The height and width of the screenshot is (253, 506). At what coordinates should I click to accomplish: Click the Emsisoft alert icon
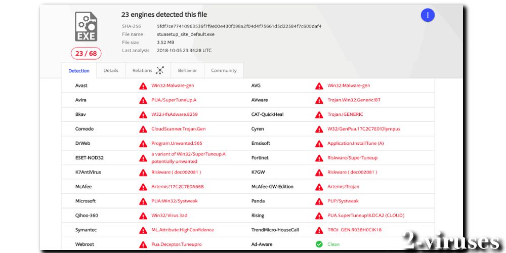(x=319, y=144)
